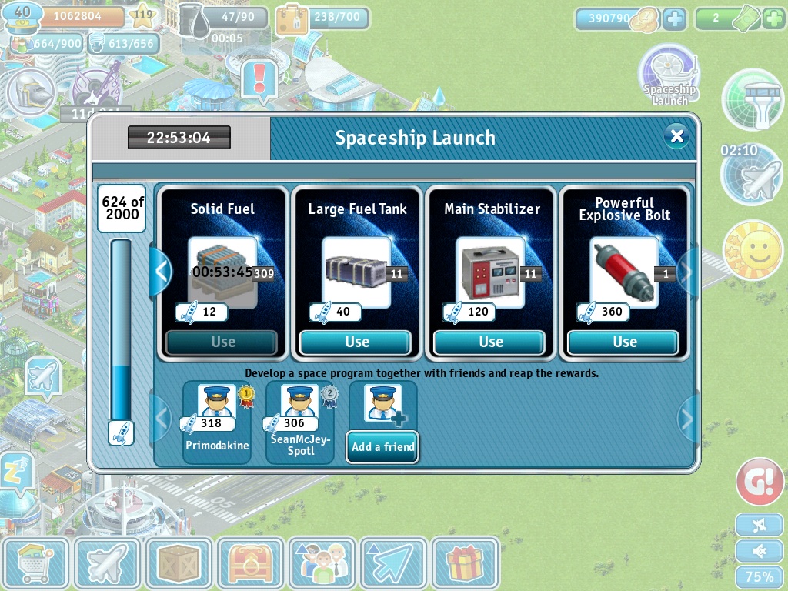Open the wooden crate warehouse menu

(x=179, y=563)
